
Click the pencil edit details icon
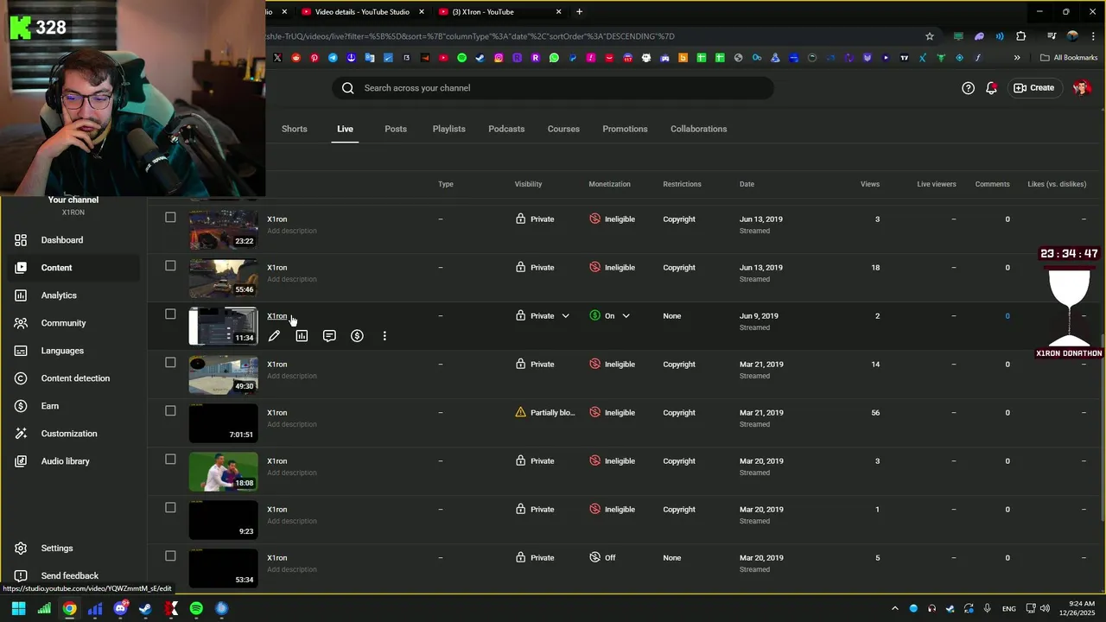pyautogui.click(x=274, y=336)
